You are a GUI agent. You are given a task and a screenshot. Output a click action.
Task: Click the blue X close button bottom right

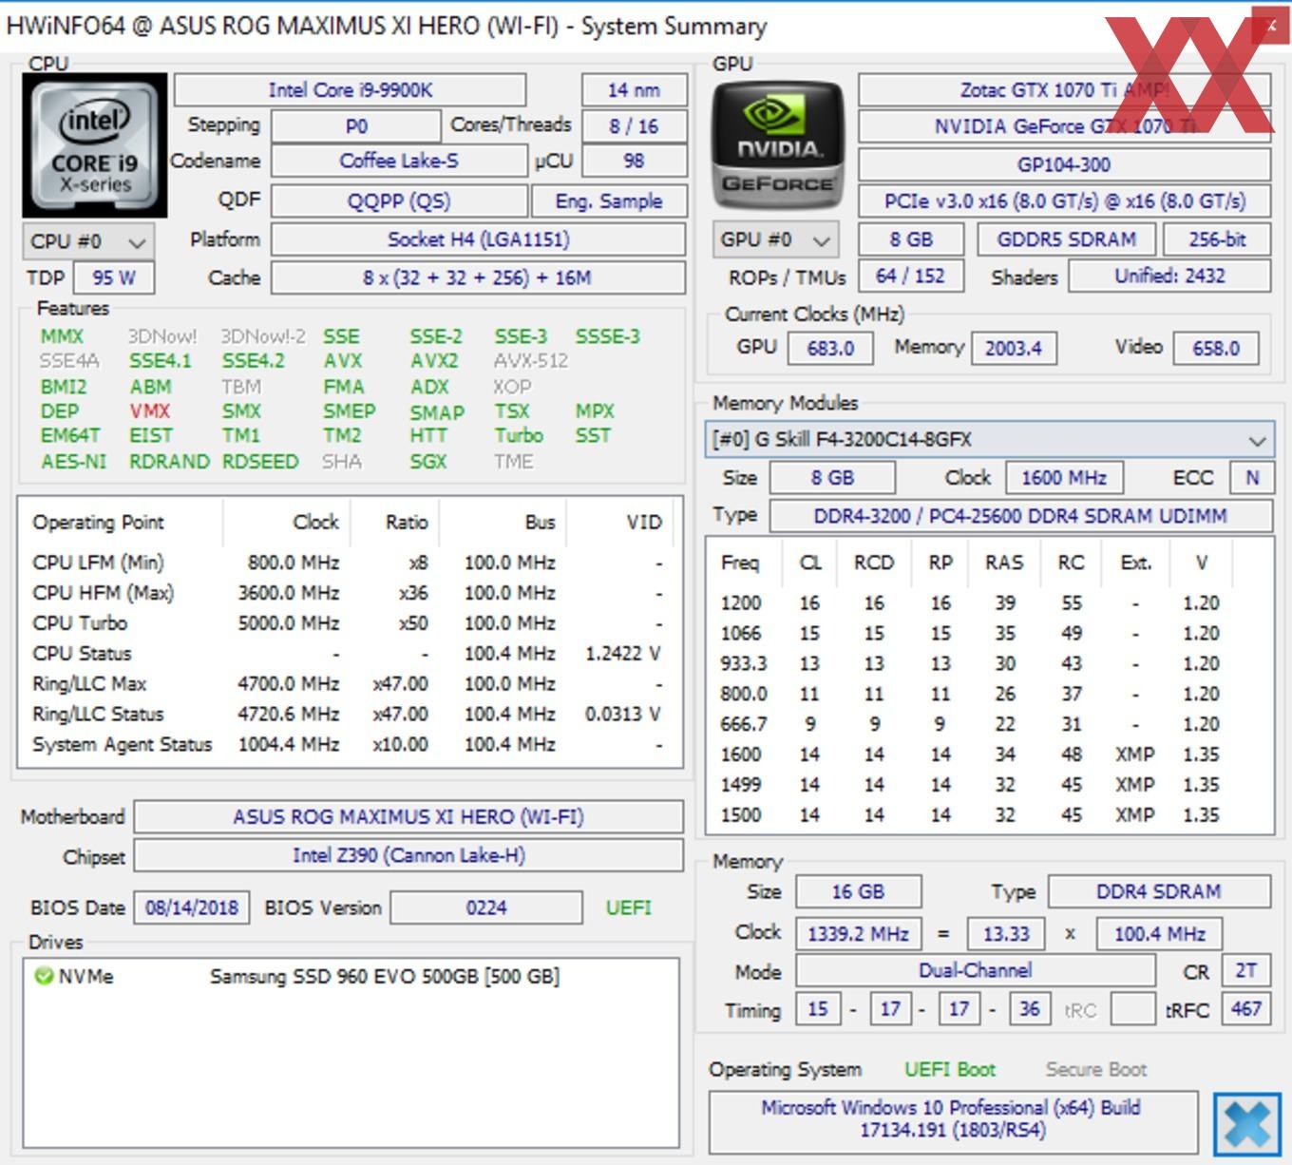[1245, 1124]
